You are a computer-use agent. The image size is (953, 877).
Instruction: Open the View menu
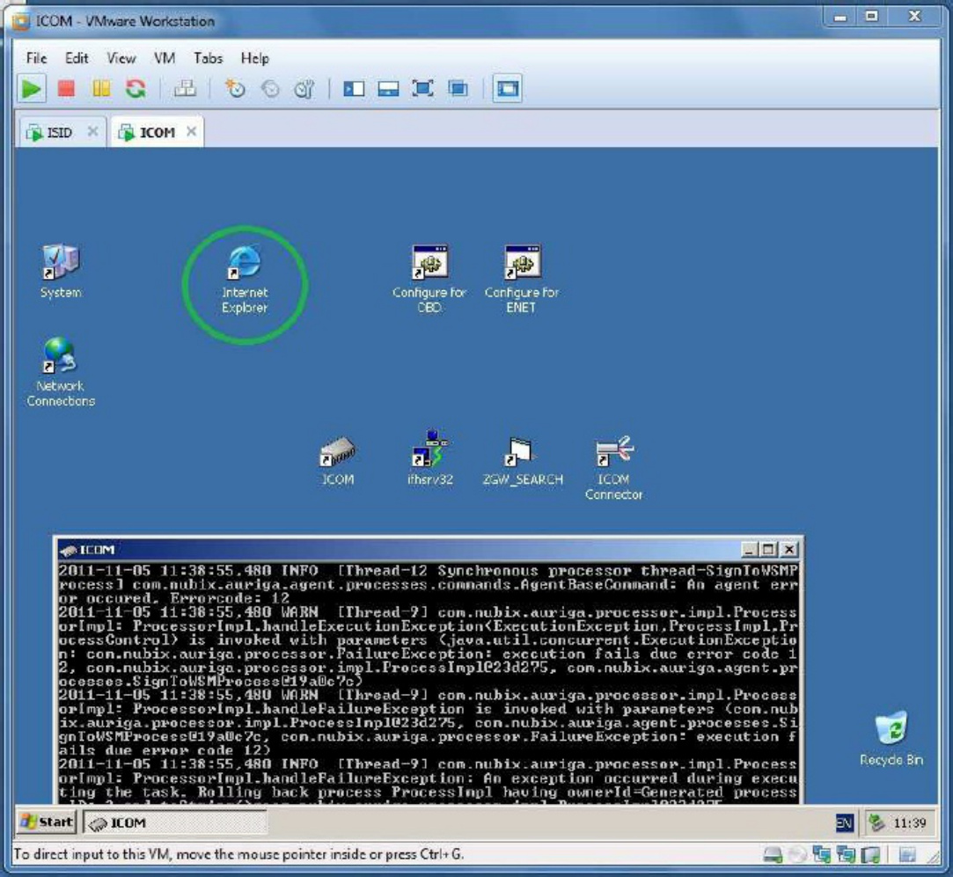[x=121, y=58]
